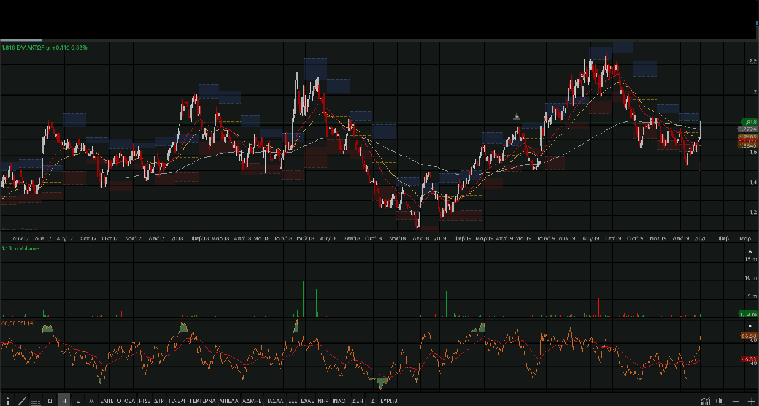Click the info icon in bottom toolbar
Image resolution: width=759 pixels, height=406 pixels.
tap(7, 401)
